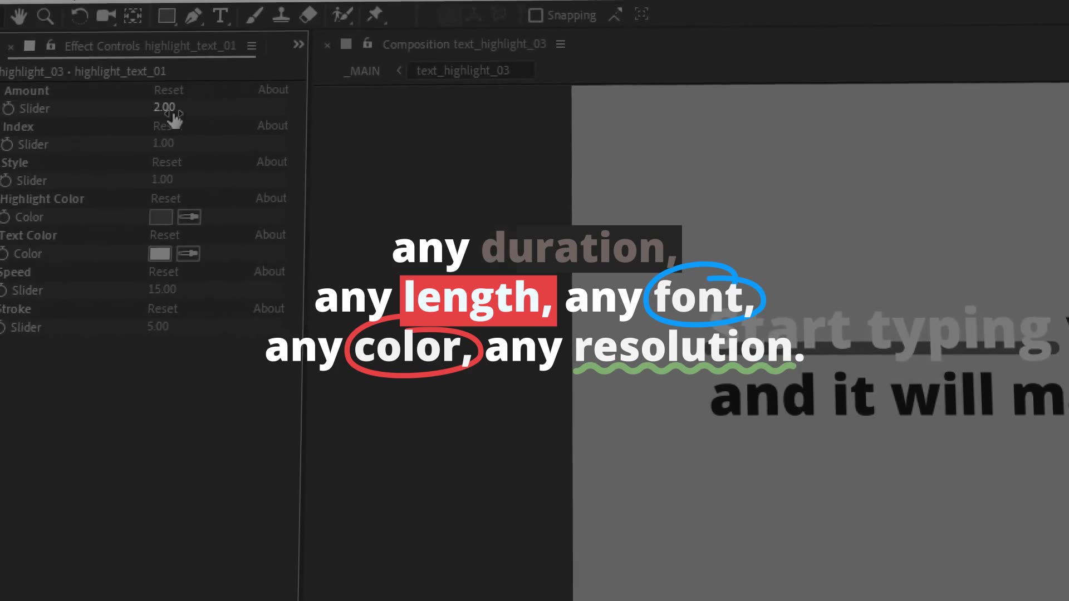
Task: Toggle the Style Slider stopwatch
Action: 6,180
